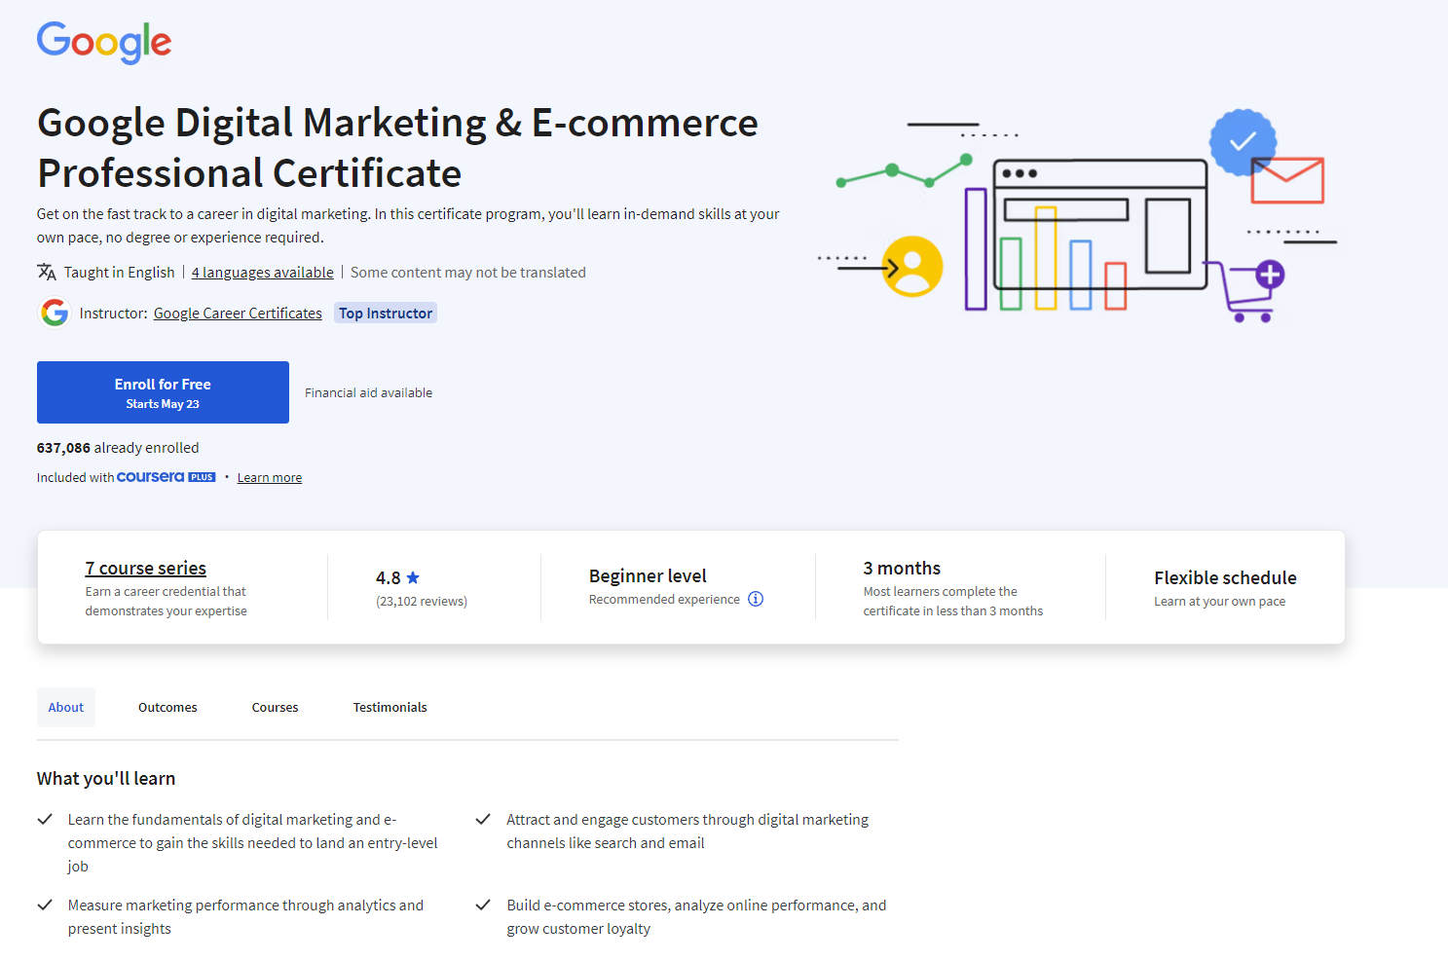Image resolution: width=1448 pixels, height=961 pixels.
Task: View the 23,102 reviews
Action: [421, 601]
